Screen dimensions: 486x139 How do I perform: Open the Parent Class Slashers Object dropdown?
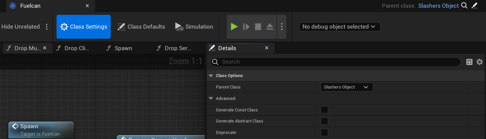pyautogui.click(x=347, y=87)
